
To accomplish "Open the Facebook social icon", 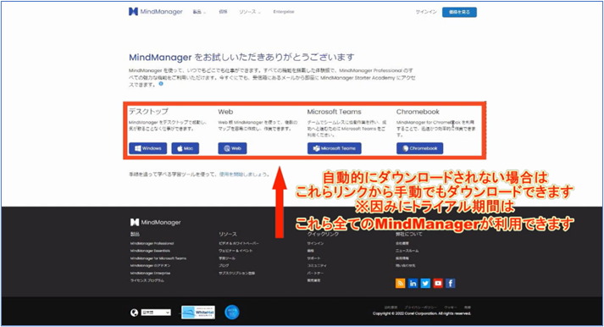I will 451,284.
